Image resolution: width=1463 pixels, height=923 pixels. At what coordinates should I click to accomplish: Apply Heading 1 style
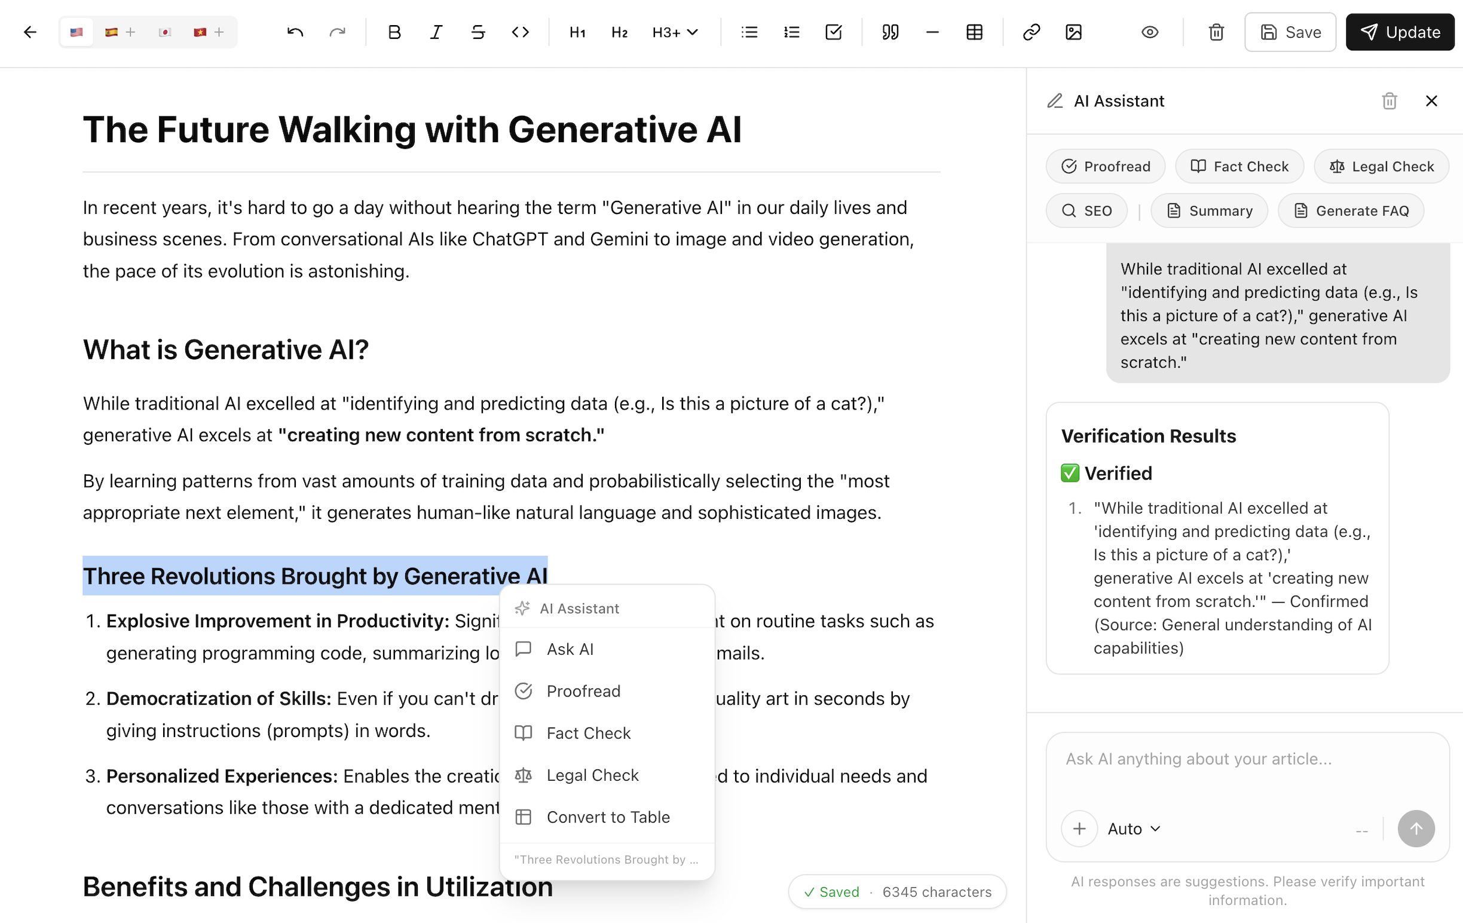pos(577,32)
